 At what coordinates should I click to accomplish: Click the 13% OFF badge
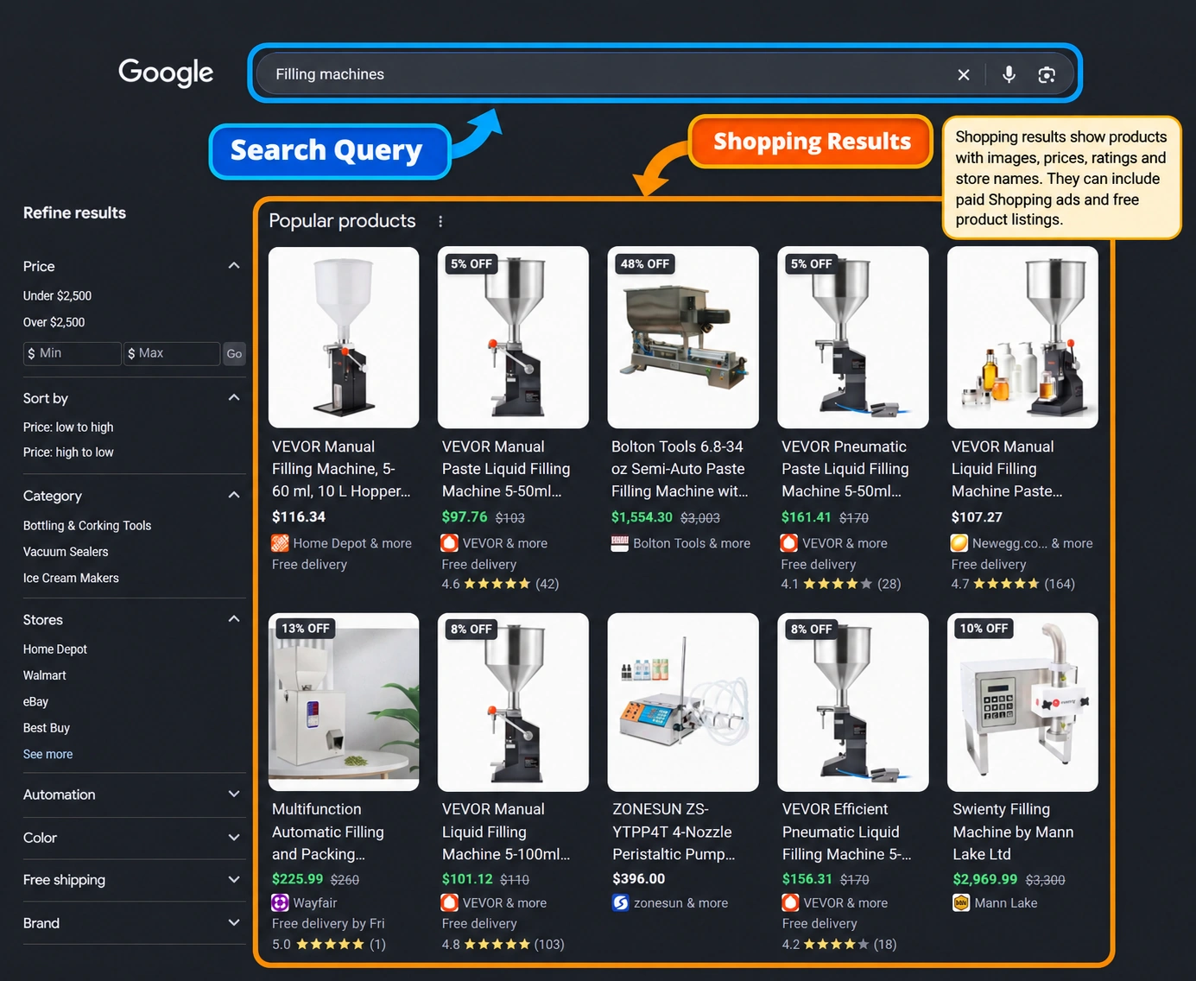click(306, 628)
